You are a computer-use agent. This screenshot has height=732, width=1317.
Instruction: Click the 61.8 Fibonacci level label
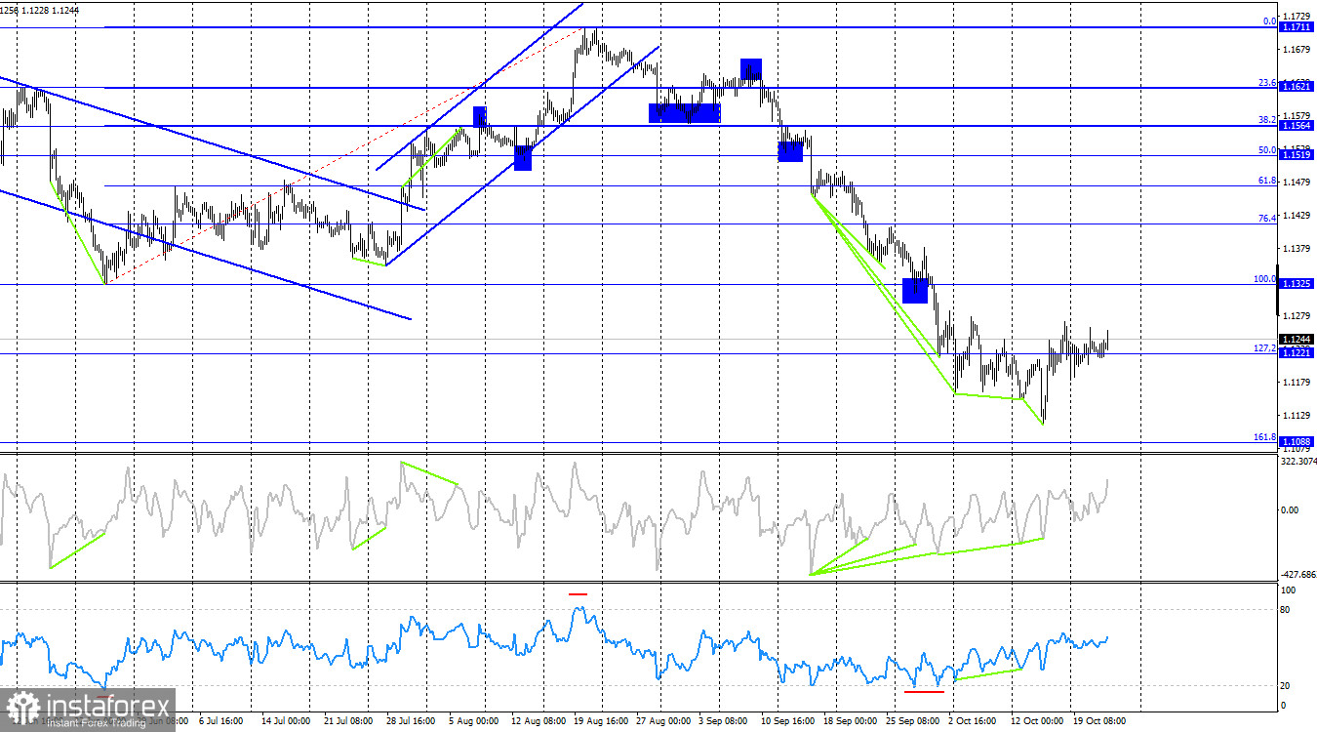(x=1267, y=181)
